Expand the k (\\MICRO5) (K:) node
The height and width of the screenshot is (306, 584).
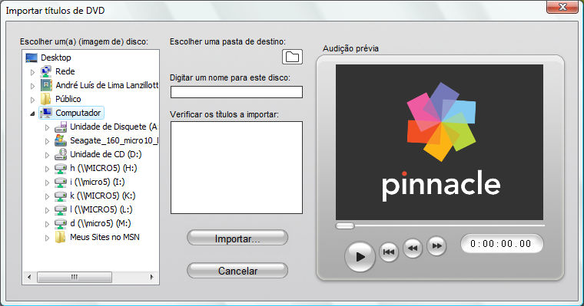[48, 196]
